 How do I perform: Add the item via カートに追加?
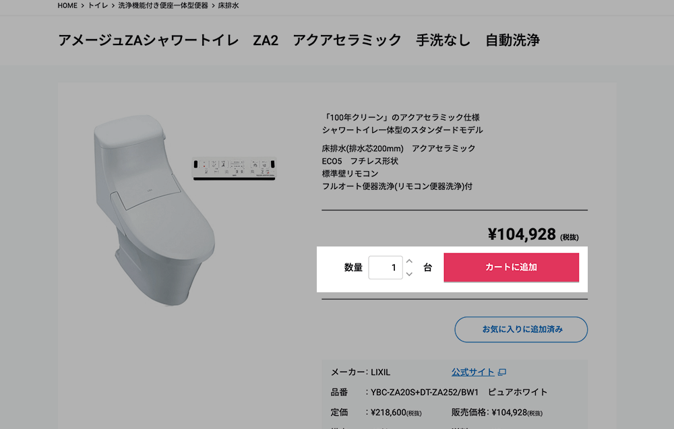[x=511, y=267]
